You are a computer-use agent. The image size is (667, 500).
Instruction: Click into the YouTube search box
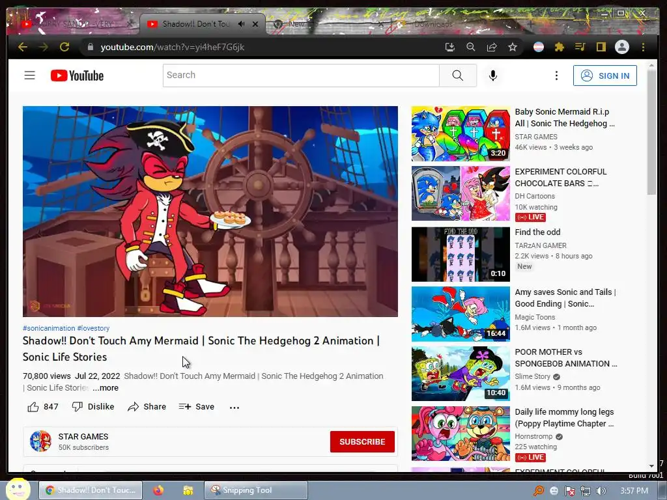[301, 76]
